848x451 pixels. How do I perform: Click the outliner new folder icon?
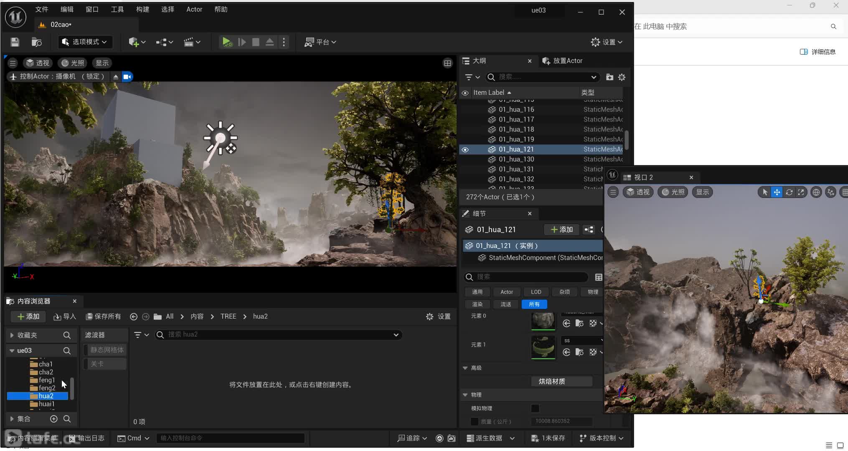click(609, 77)
